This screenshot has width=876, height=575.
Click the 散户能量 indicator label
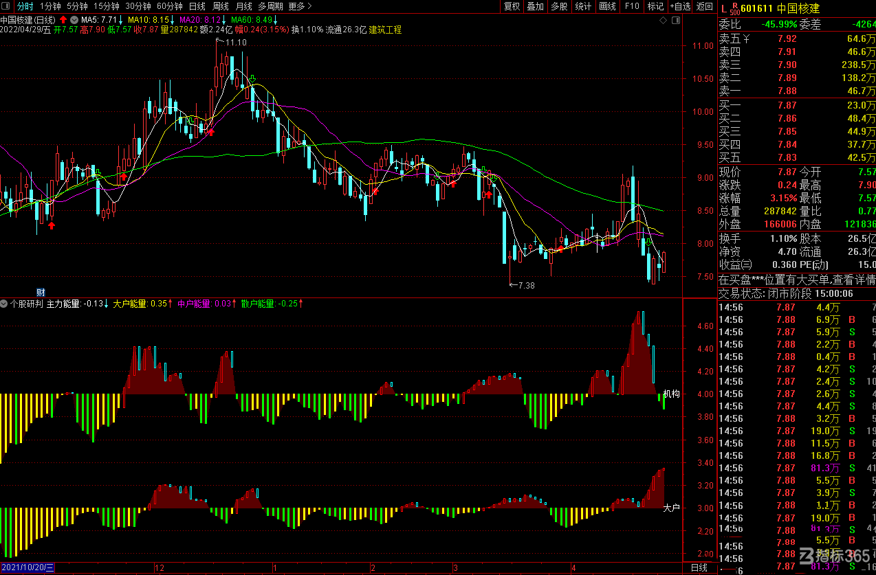pos(270,303)
